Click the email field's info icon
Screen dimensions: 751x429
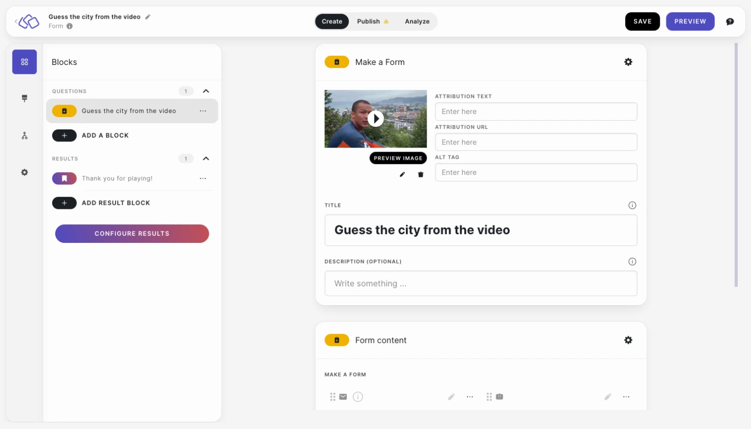[x=358, y=397]
